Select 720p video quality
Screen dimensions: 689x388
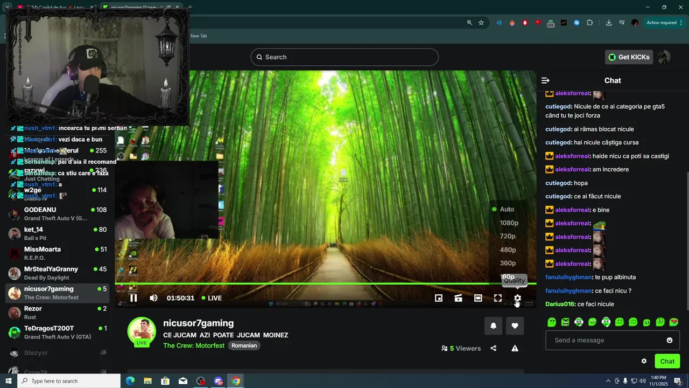point(508,236)
